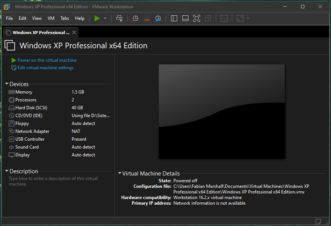Select the Processors device label
Screen dimensions: 331x226
coord(26,100)
